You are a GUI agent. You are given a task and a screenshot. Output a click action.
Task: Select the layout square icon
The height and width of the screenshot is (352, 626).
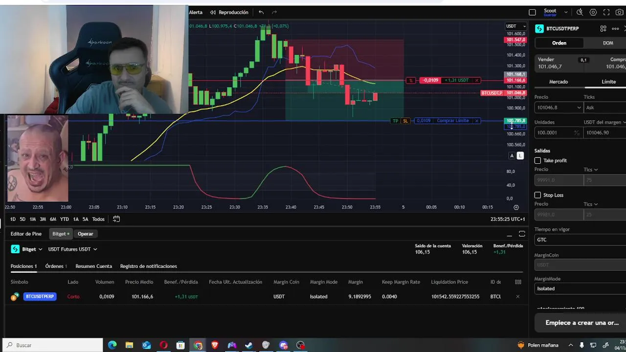click(x=533, y=12)
